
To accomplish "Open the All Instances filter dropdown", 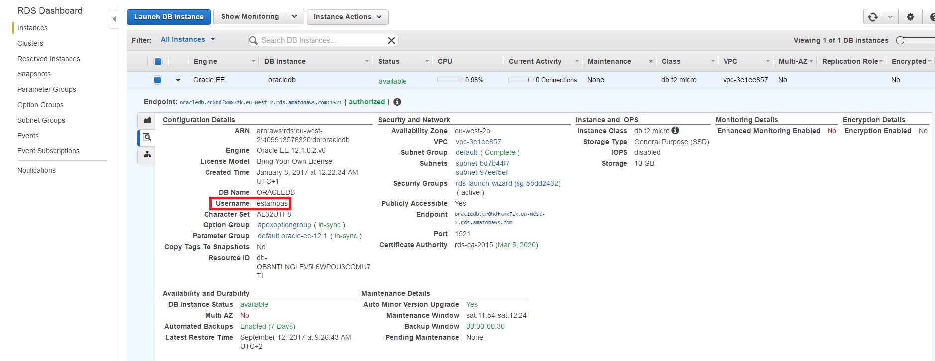I will 188,39.
